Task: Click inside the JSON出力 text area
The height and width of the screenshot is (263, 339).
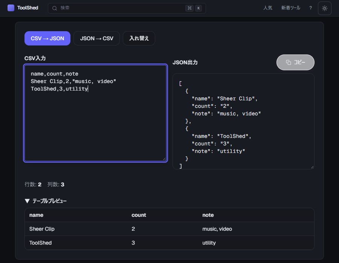Action: [x=243, y=121]
